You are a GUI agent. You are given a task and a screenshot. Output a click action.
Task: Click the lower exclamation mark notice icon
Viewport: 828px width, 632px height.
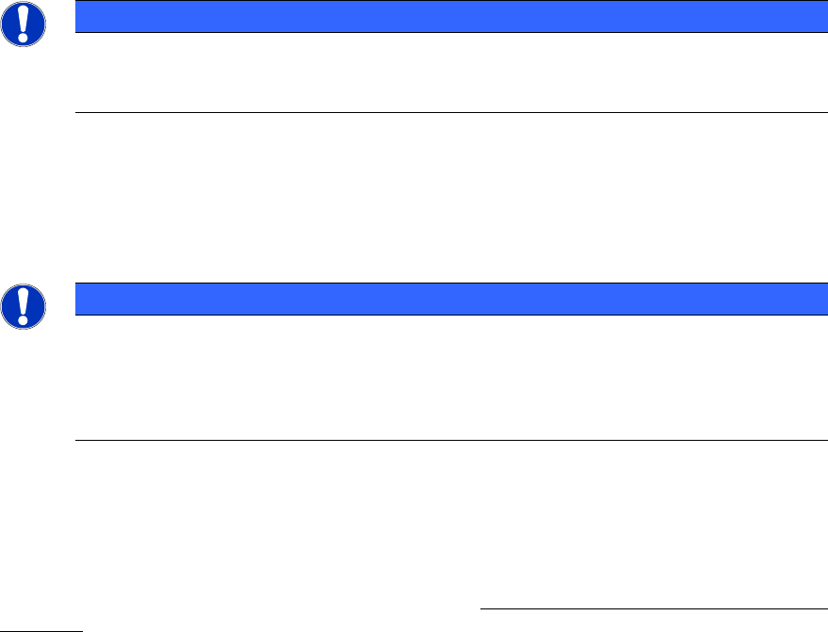pos(24,306)
